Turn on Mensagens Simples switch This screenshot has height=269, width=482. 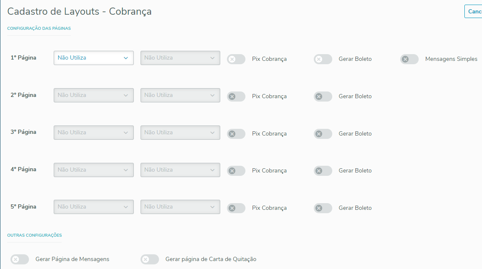[x=409, y=59]
